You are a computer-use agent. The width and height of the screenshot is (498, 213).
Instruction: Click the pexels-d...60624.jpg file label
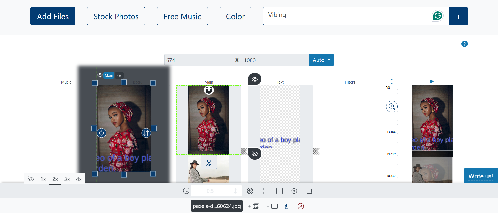tap(217, 206)
